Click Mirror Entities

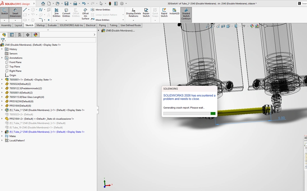100,10
